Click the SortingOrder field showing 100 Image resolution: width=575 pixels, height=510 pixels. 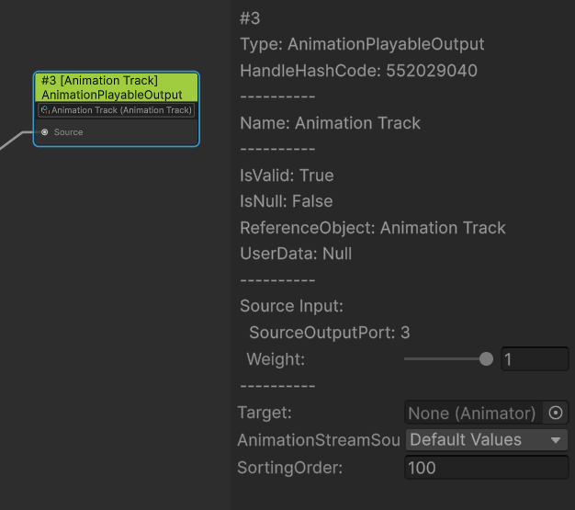pyautogui.click(x=486, y=468)
